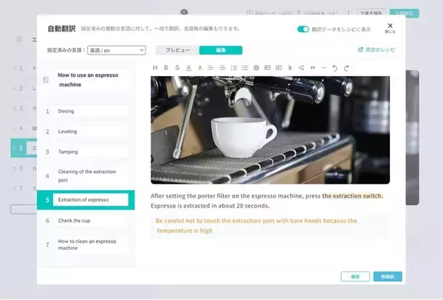Undo the last edit
The width and height of the screenshot is (443, 300).
point(335,67)
